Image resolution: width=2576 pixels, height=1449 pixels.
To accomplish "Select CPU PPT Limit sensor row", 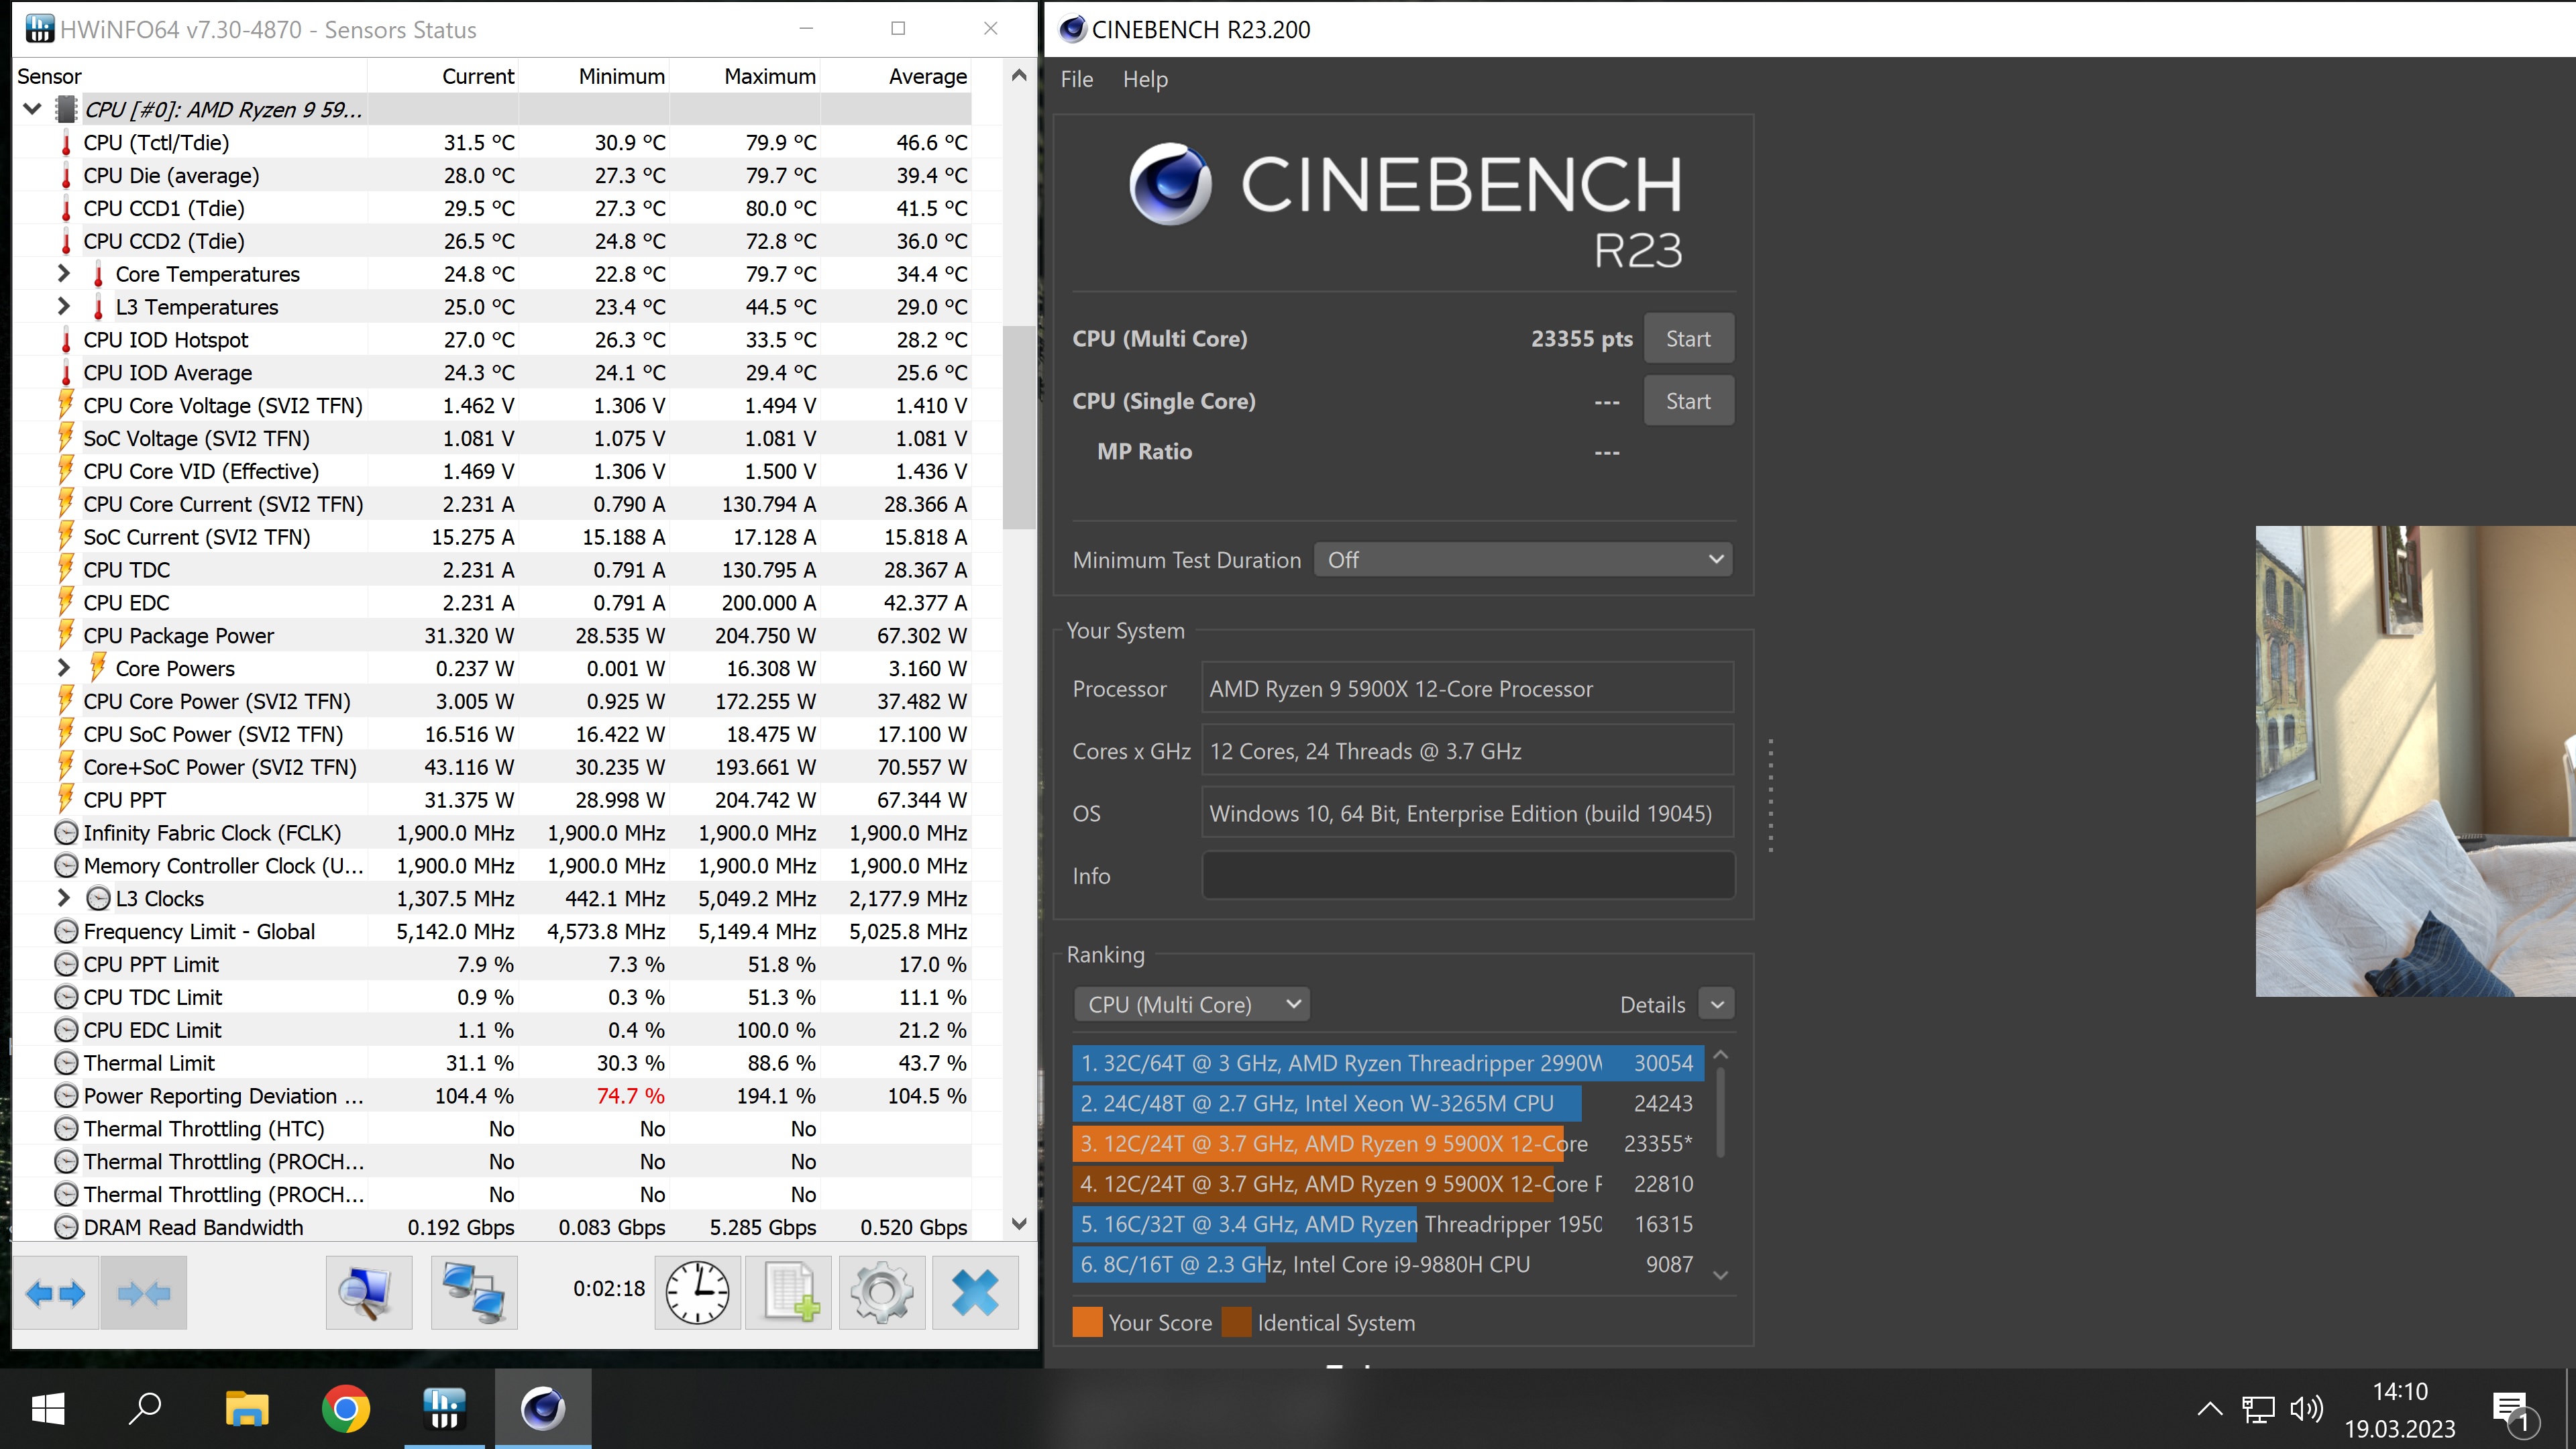I will click(492, 964).
